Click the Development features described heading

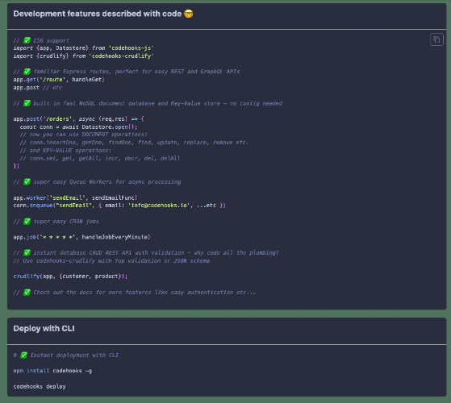pyautogui.click(x=97, y=14)
